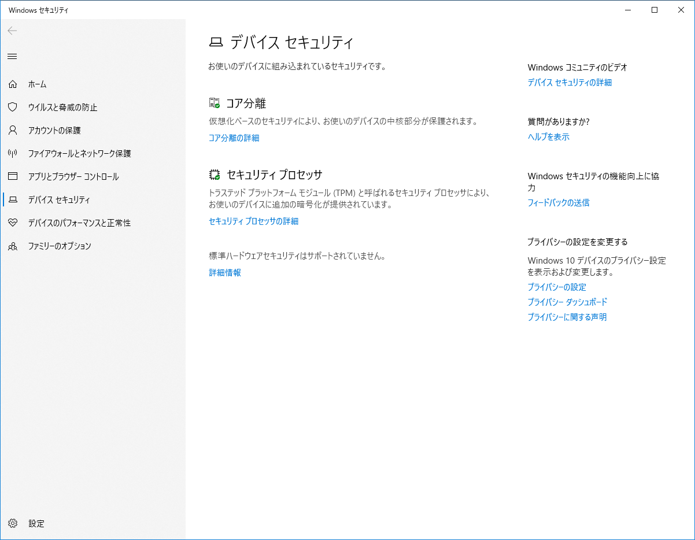Click the settings gear icon

13,524
